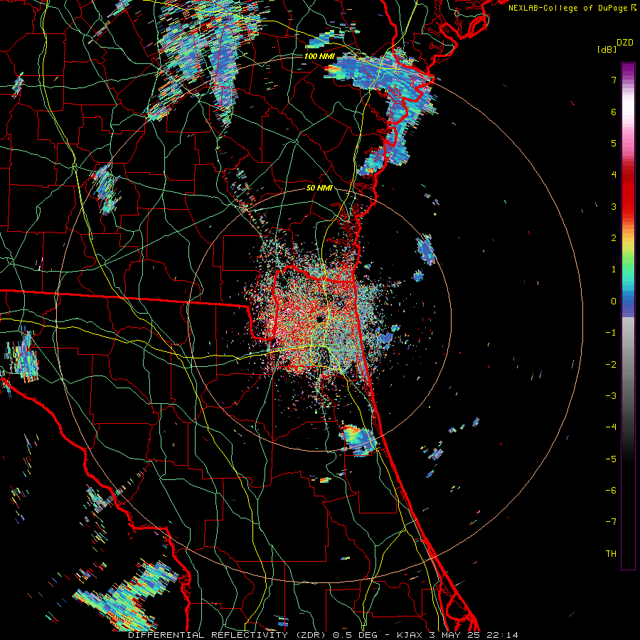Click the [dB] units label
This screenshot has width=640, height=640.
pyautogui.click(x=607, y=49)
